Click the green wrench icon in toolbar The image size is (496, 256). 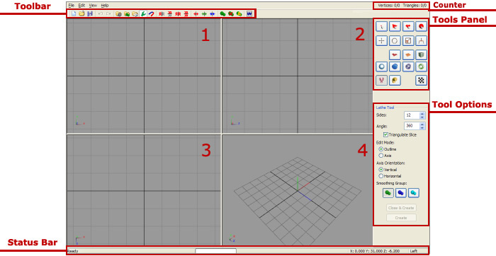(x=143, y=14)
